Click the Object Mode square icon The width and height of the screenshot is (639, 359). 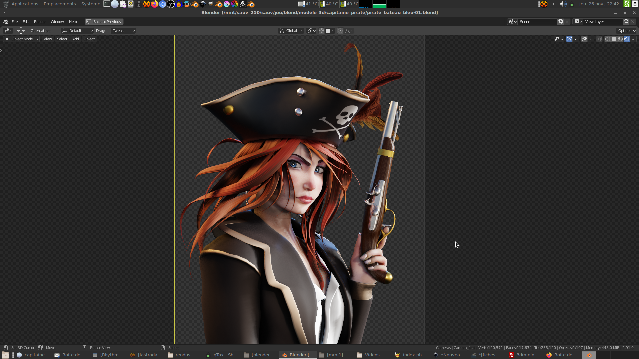pyautogui.click(x=7, y=39)
